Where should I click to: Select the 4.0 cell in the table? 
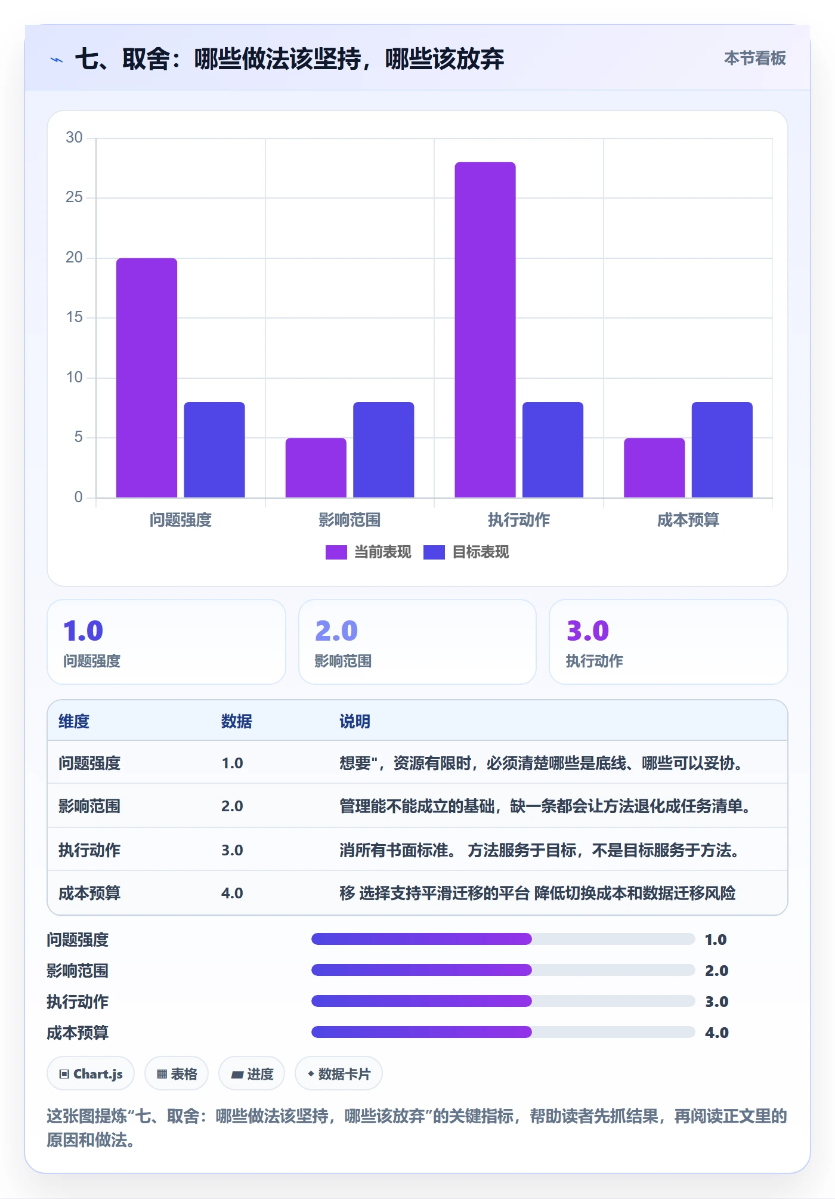232,893
